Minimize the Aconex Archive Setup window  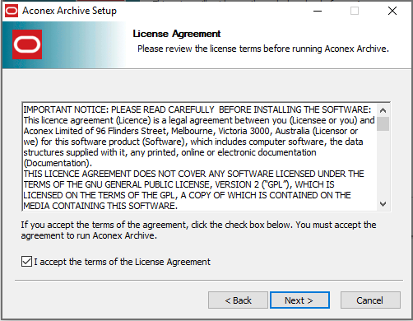[318, 11]
